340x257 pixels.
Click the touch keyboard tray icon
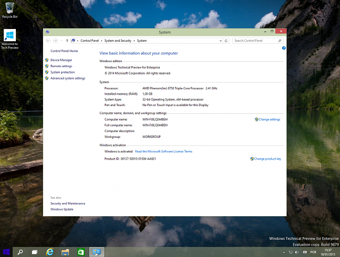(305, 252)
